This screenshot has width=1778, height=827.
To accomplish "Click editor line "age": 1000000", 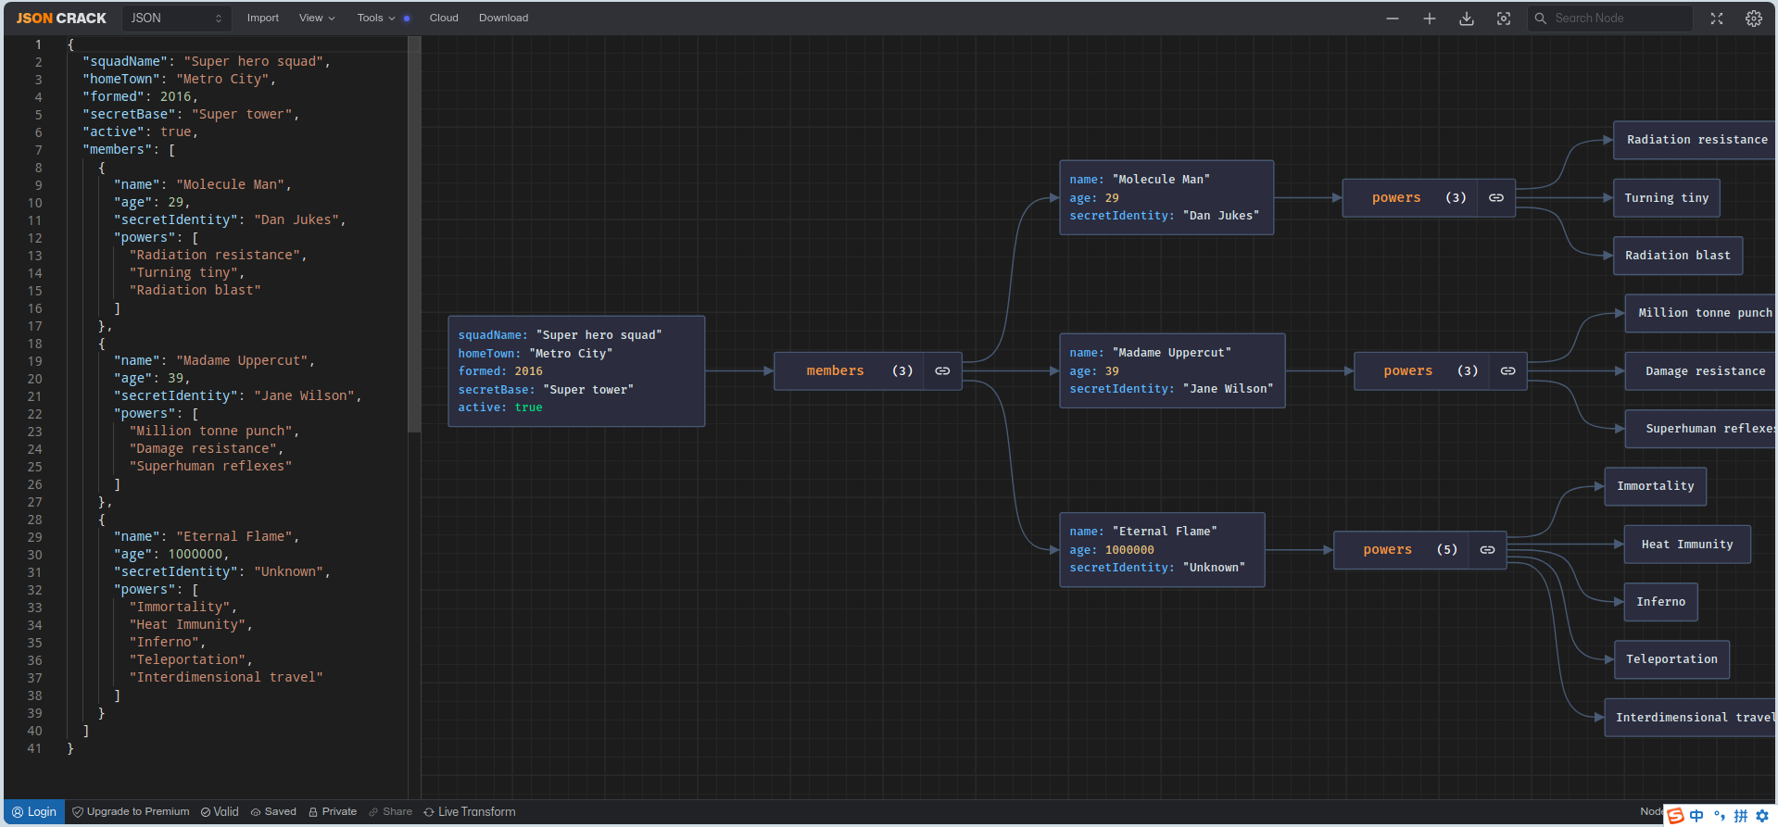I will click(170, 555).
